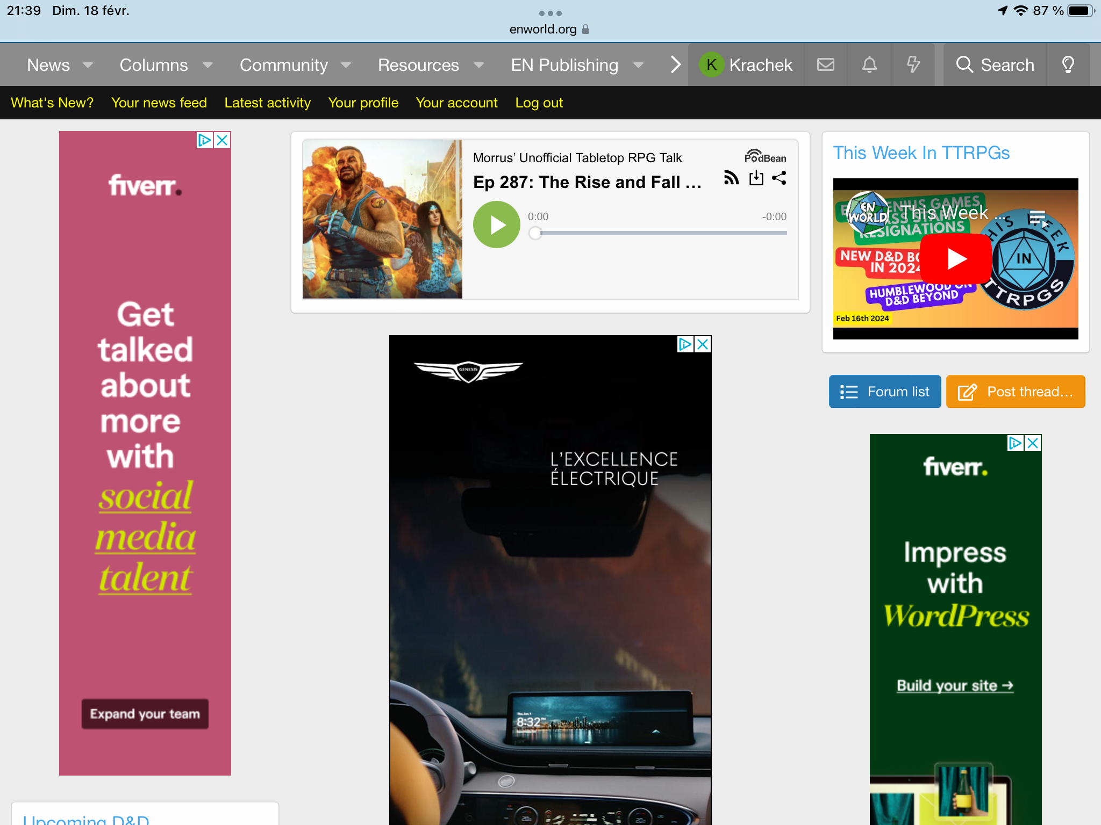1101x825 pixels.
Task: Expand the News dropdown arrow
Action: click(88, 65)
